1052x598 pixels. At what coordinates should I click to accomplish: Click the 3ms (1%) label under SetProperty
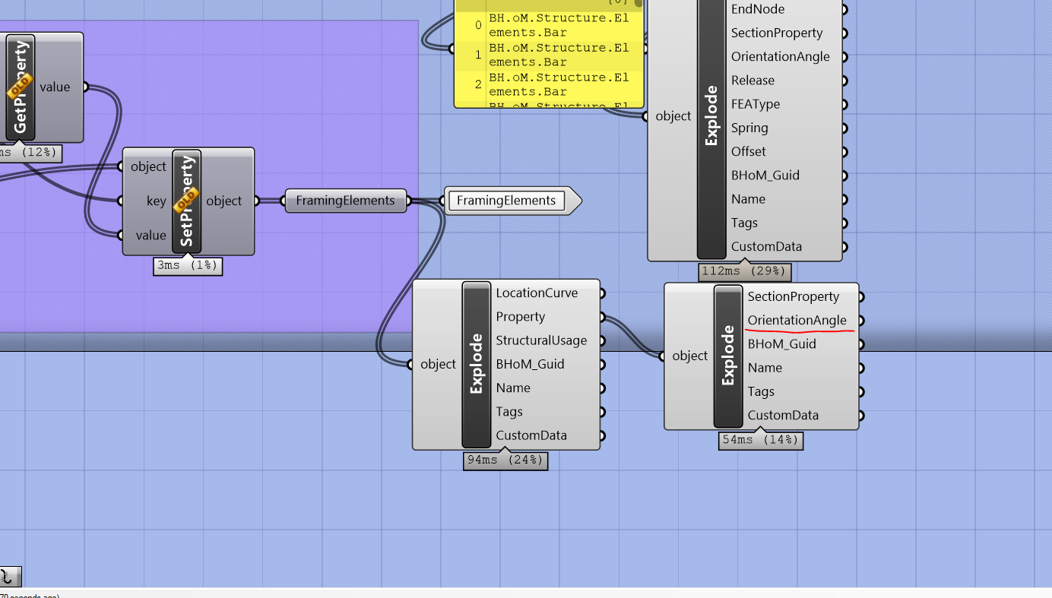(187, 266)
